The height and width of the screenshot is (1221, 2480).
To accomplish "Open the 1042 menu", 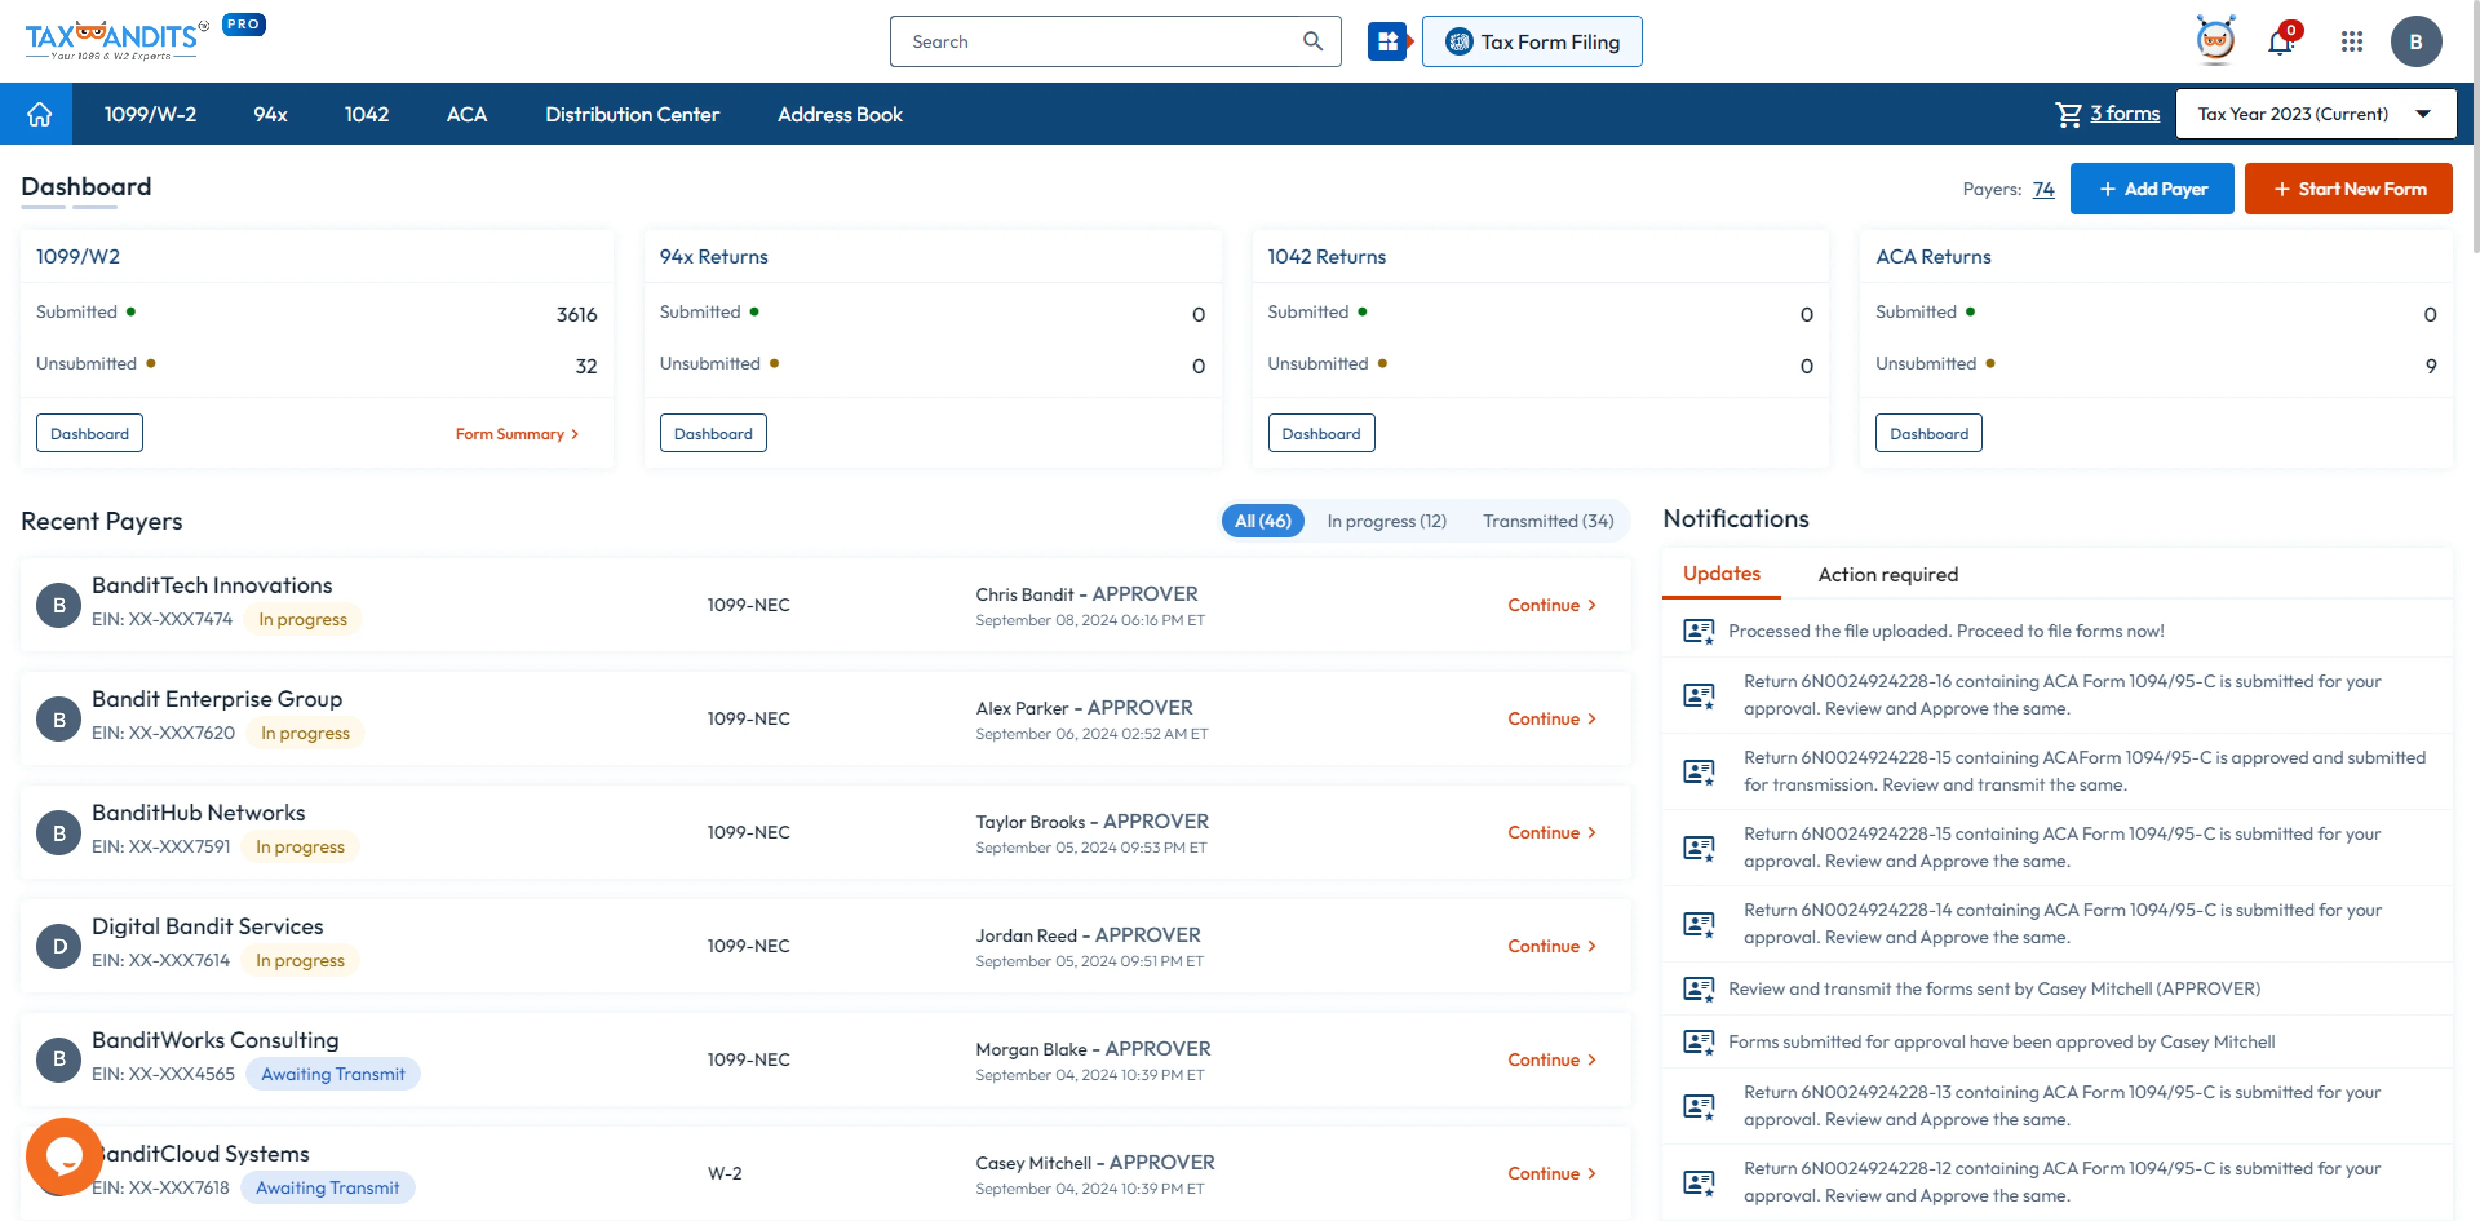I will tap(367, 114).
